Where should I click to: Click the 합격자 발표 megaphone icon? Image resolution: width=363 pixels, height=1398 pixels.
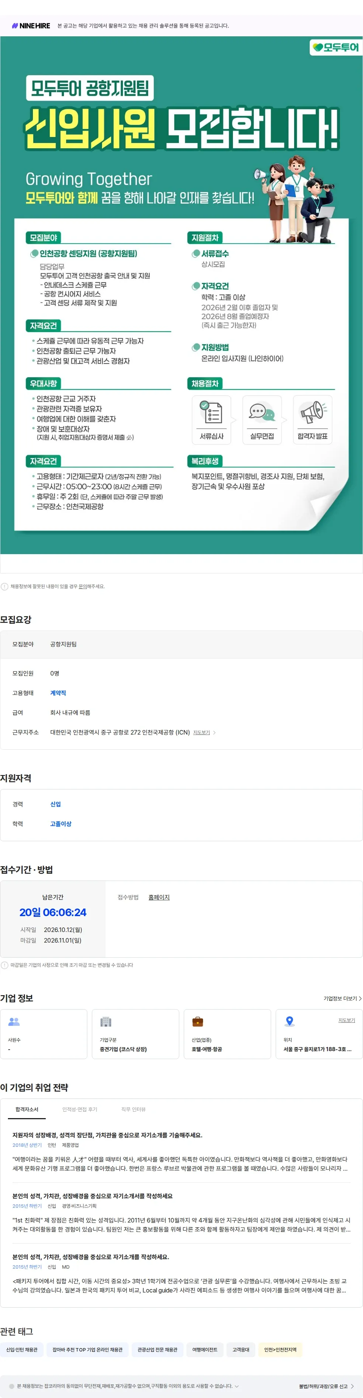[313, 412]
